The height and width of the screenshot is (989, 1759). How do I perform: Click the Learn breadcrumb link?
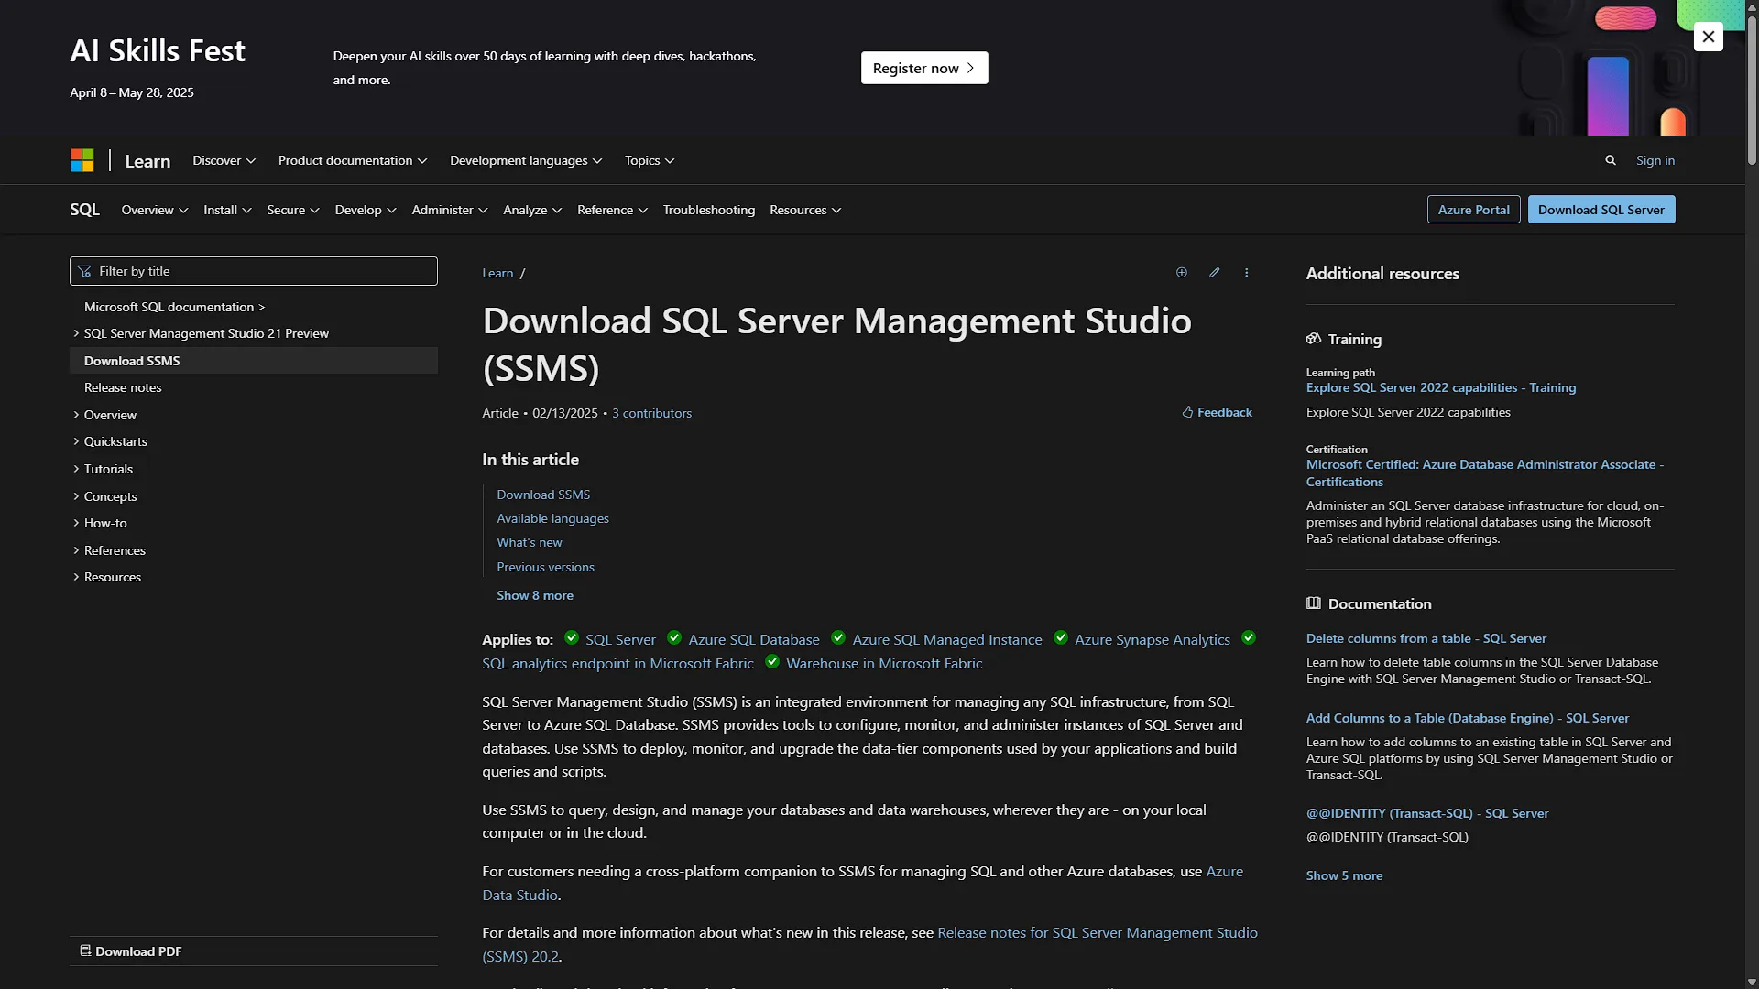(497, 273)
